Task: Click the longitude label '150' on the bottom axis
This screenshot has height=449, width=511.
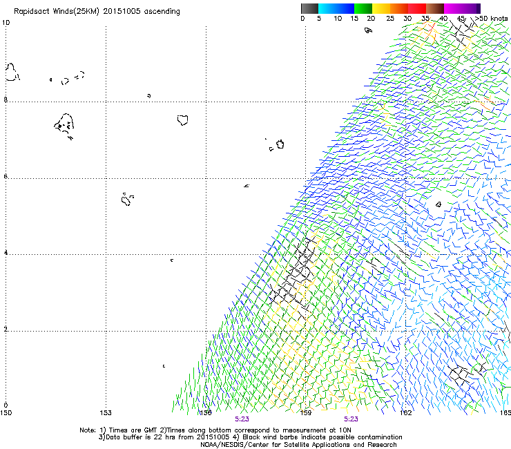Action: 6,413
